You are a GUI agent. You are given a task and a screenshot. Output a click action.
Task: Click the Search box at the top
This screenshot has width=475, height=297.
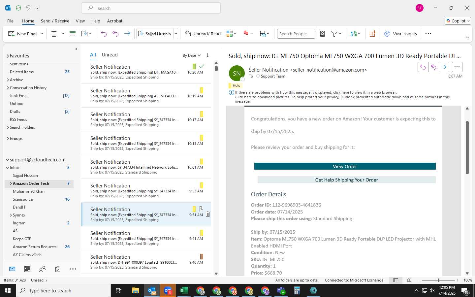151,8
